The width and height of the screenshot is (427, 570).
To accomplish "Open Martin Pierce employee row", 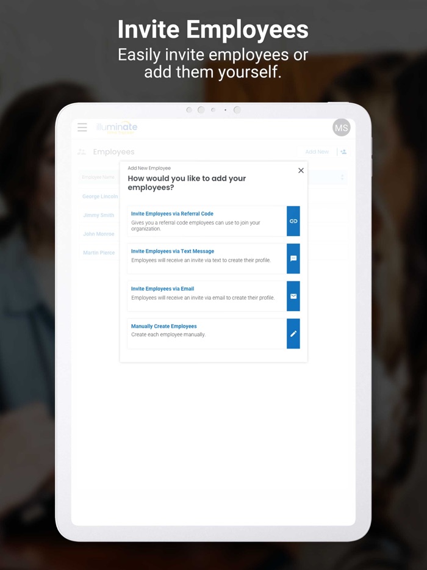I will [x=99, y=253].
